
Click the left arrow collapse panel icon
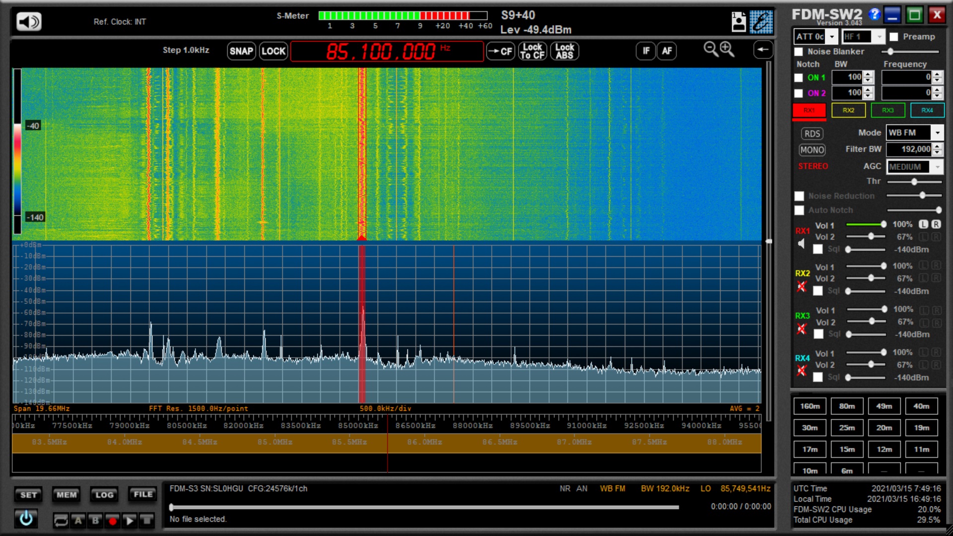point(763,50)
